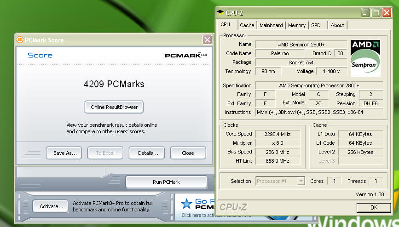
Task: Click the Technology value 90 nm
Action: (268, 71)
